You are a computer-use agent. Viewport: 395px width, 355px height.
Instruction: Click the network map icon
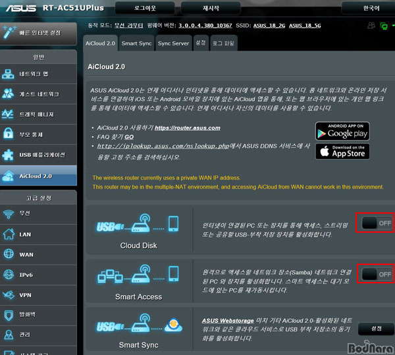point(8,74)
